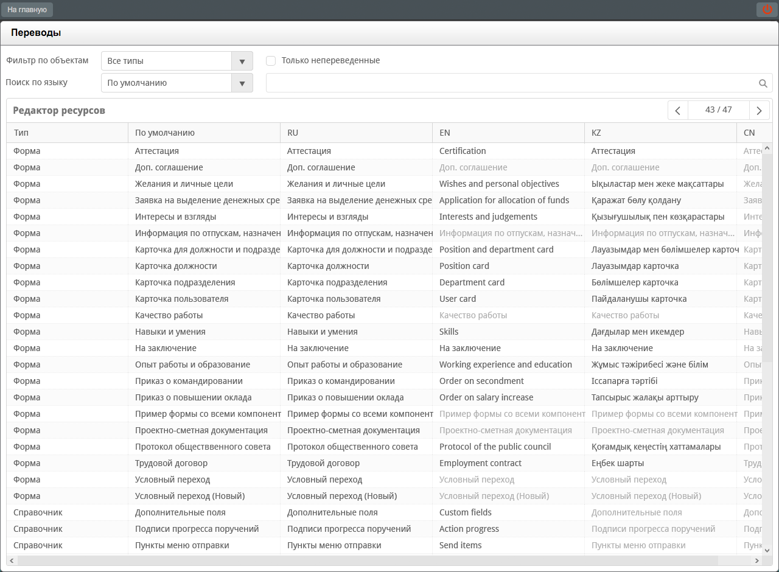The height and width of the screenshot is (572, 779).
Task: Go to previous page of resources
Action: pos(678,110)
